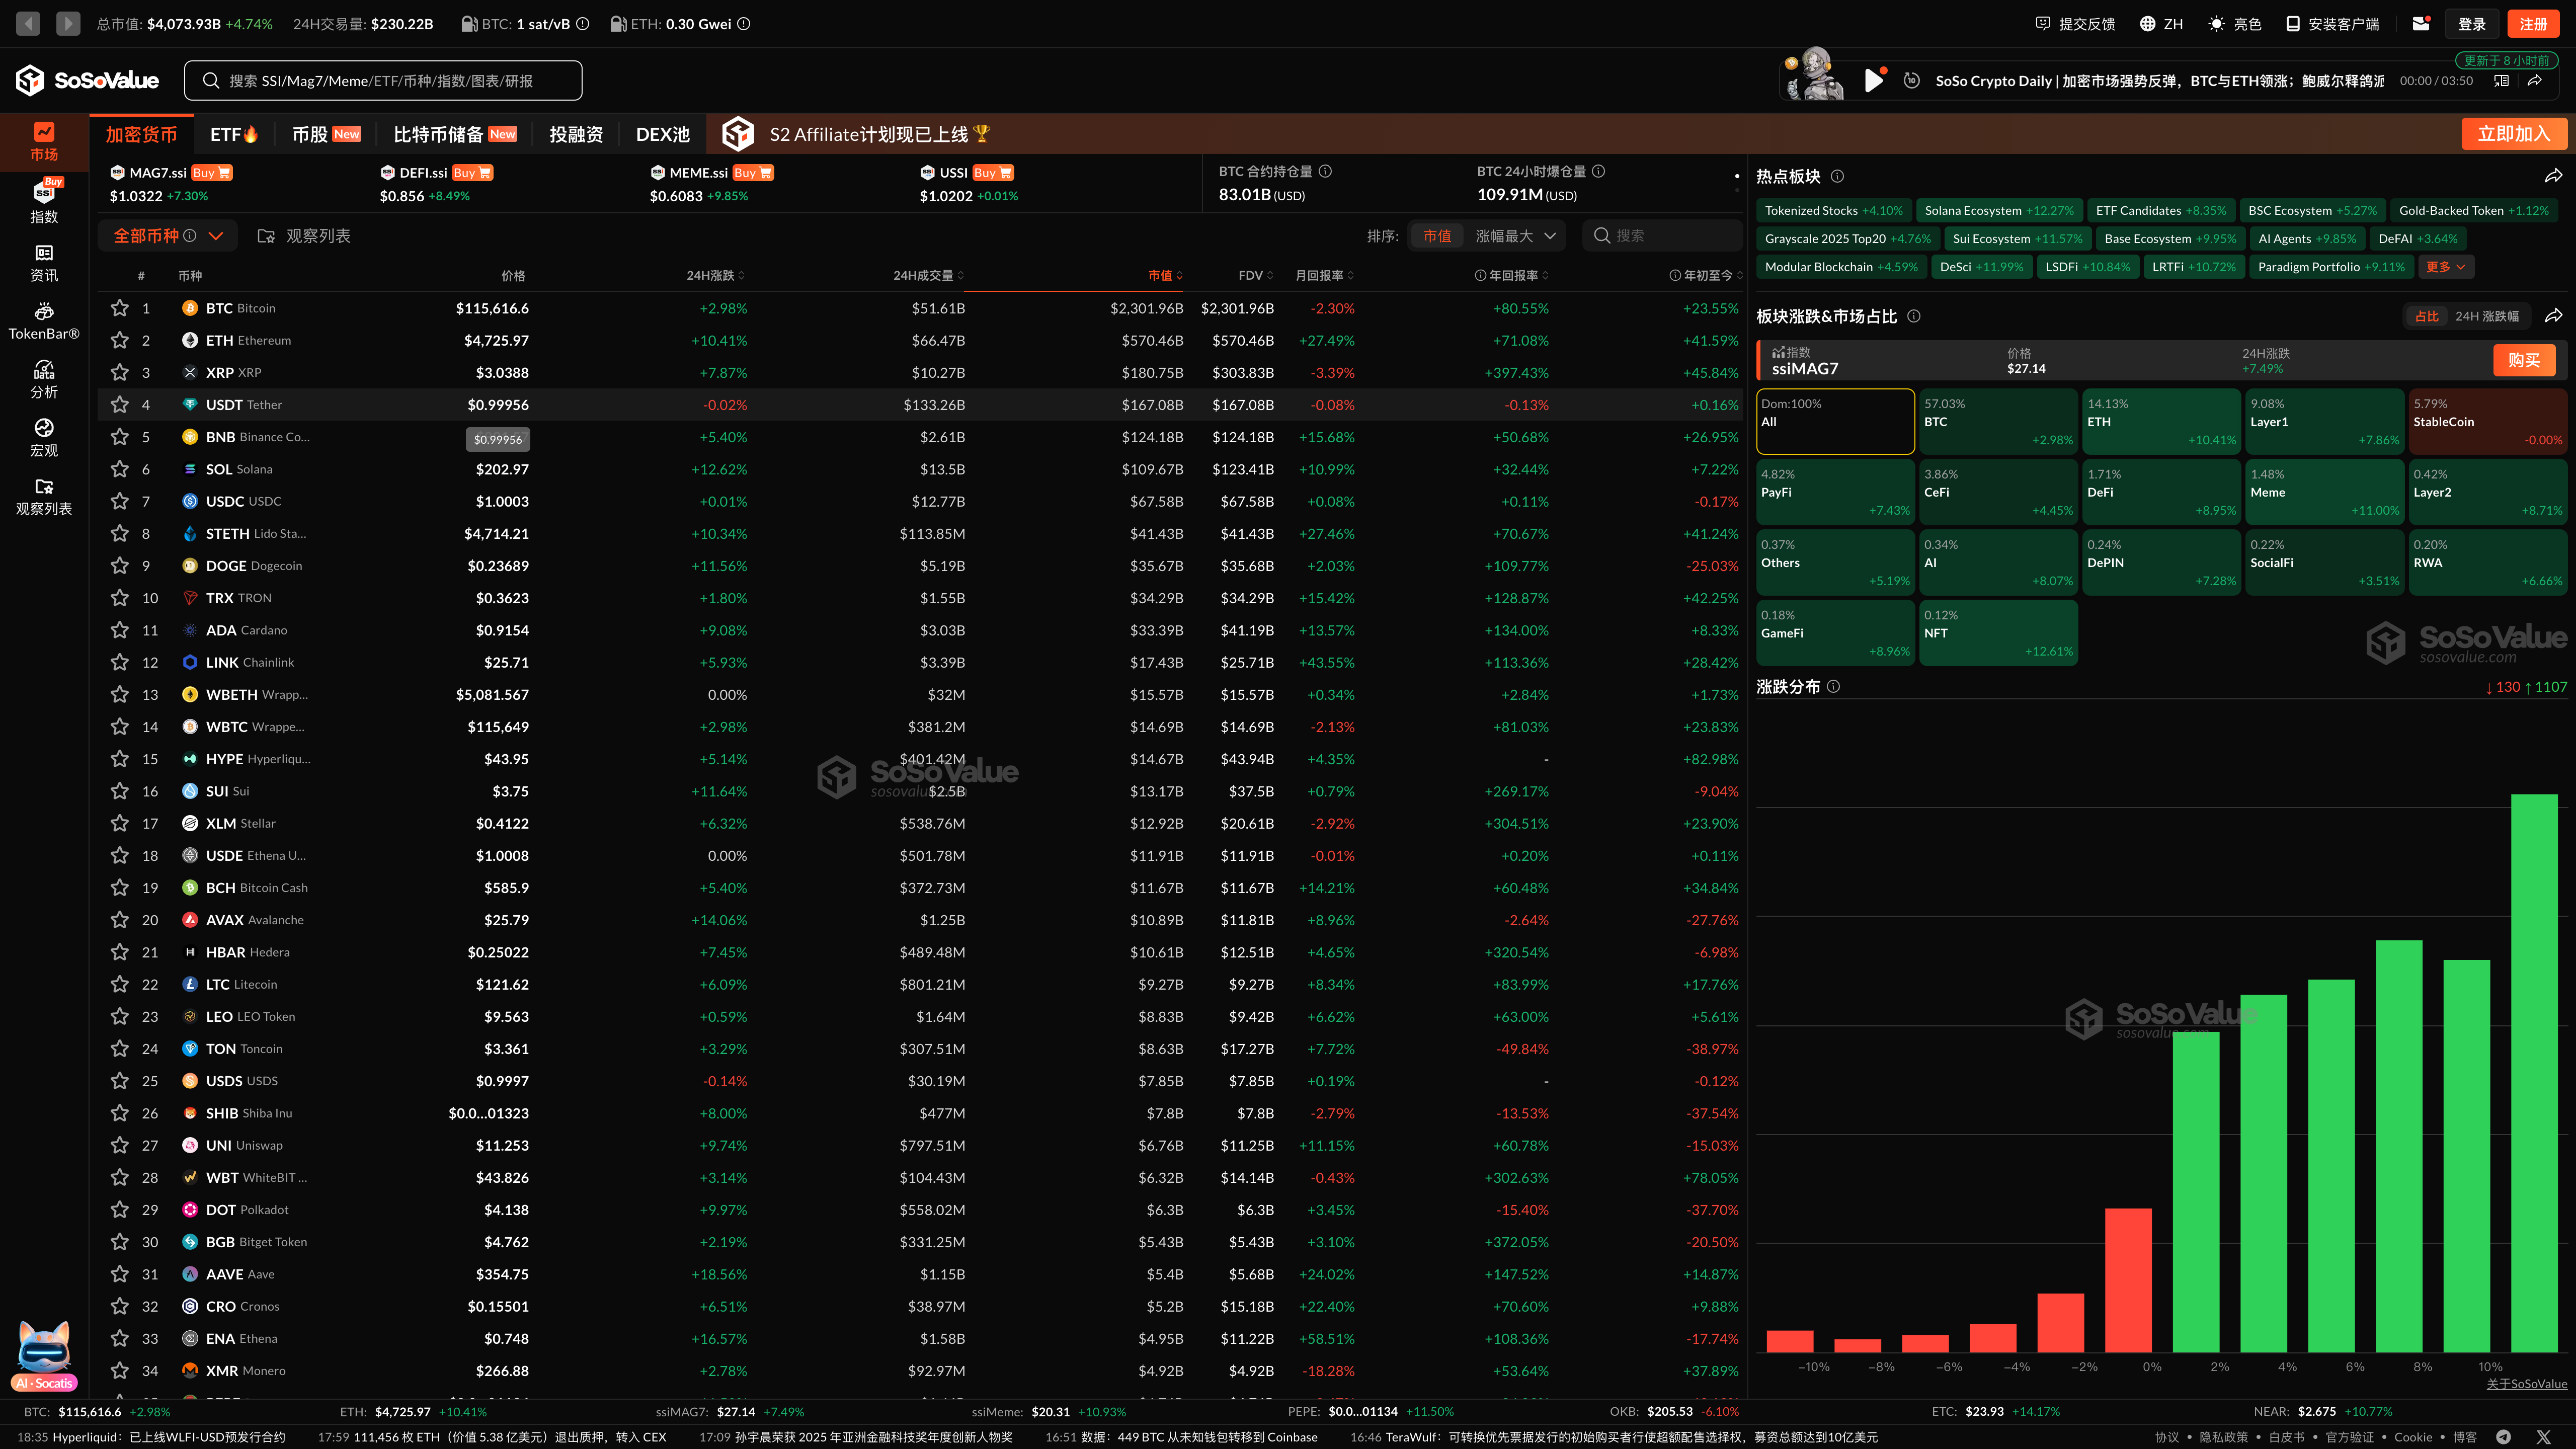Open the 资讯 sidebar icon
The height and width of the screenshot is (1449, 2576).
pos(44,263)
